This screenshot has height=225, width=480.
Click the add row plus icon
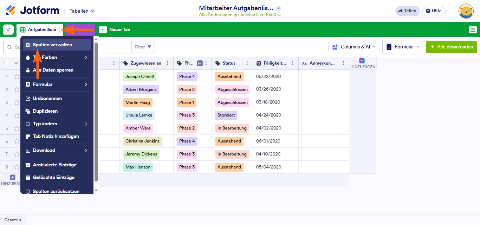(x=13, y=177)
